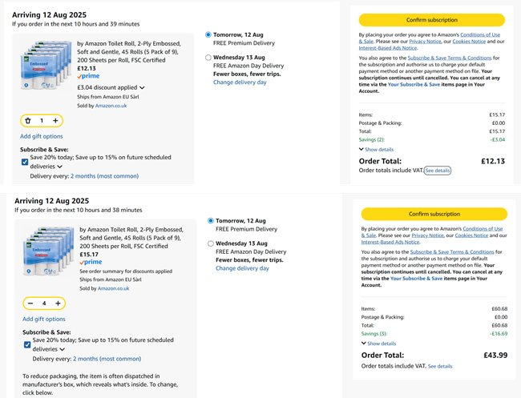Open the 2 months delivery frequency in second order
The image size is (521, 398).
[107, 359]
